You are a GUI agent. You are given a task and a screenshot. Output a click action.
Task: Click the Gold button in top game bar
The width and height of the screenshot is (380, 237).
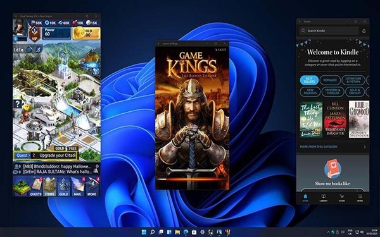point(86,33)
